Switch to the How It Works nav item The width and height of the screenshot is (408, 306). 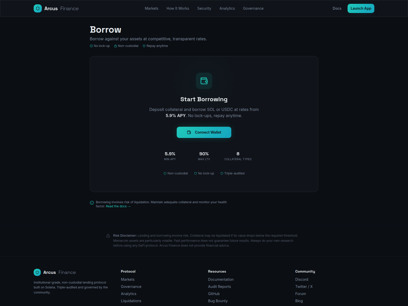coord(178,8)
